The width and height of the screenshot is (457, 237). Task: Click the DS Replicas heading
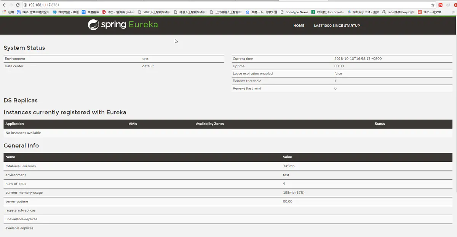click(x=21, y=101)
